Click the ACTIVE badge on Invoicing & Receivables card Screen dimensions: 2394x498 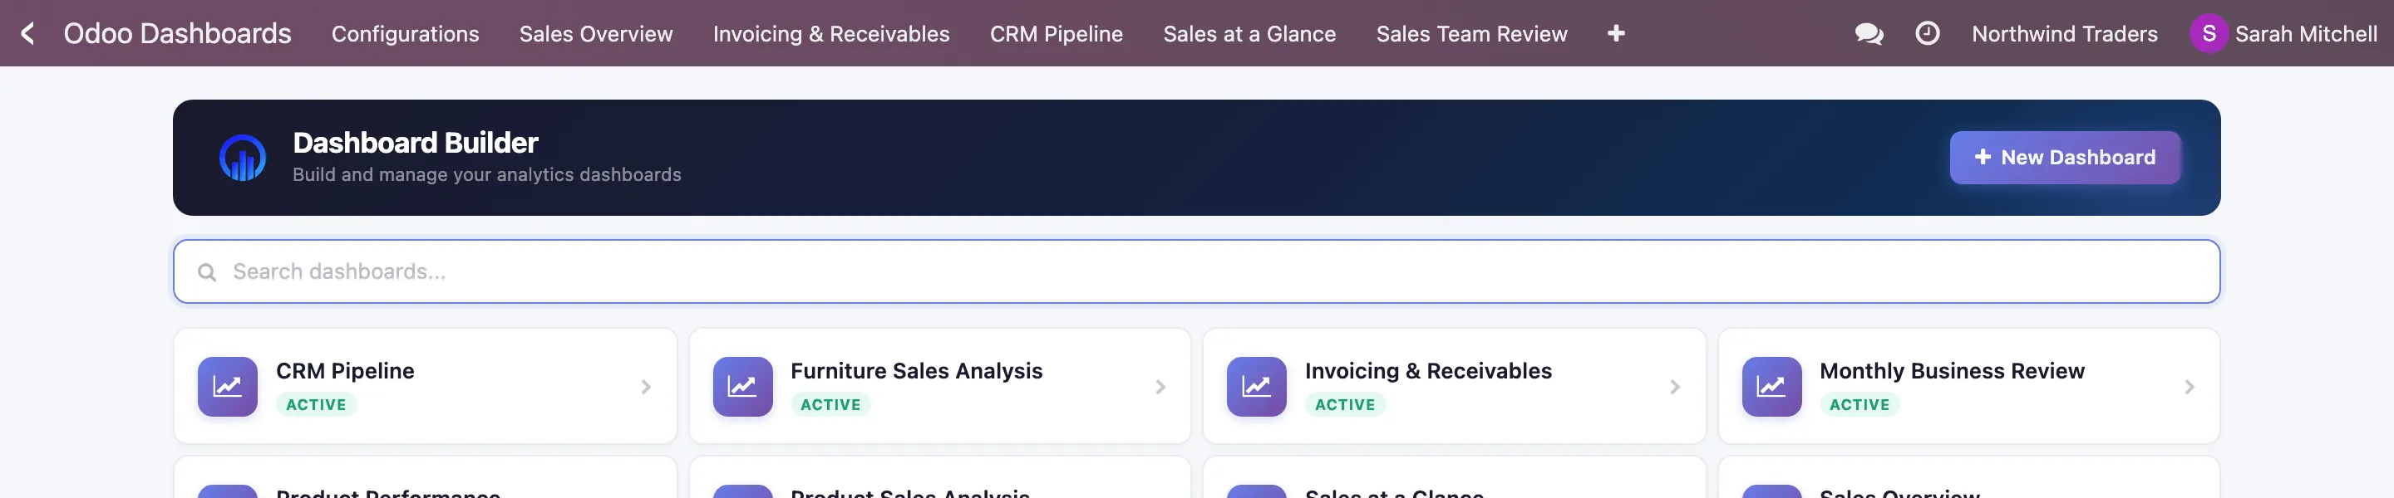pyautogui.click(x=1345, y=404)
